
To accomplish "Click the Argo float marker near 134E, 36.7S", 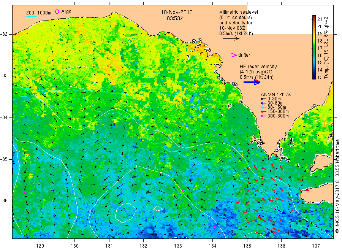I will (x=214, y=228).
